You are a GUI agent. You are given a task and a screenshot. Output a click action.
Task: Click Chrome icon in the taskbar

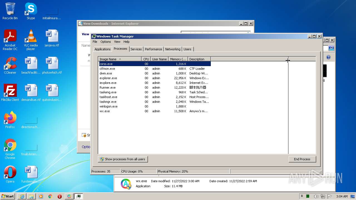tap(50, 196)
